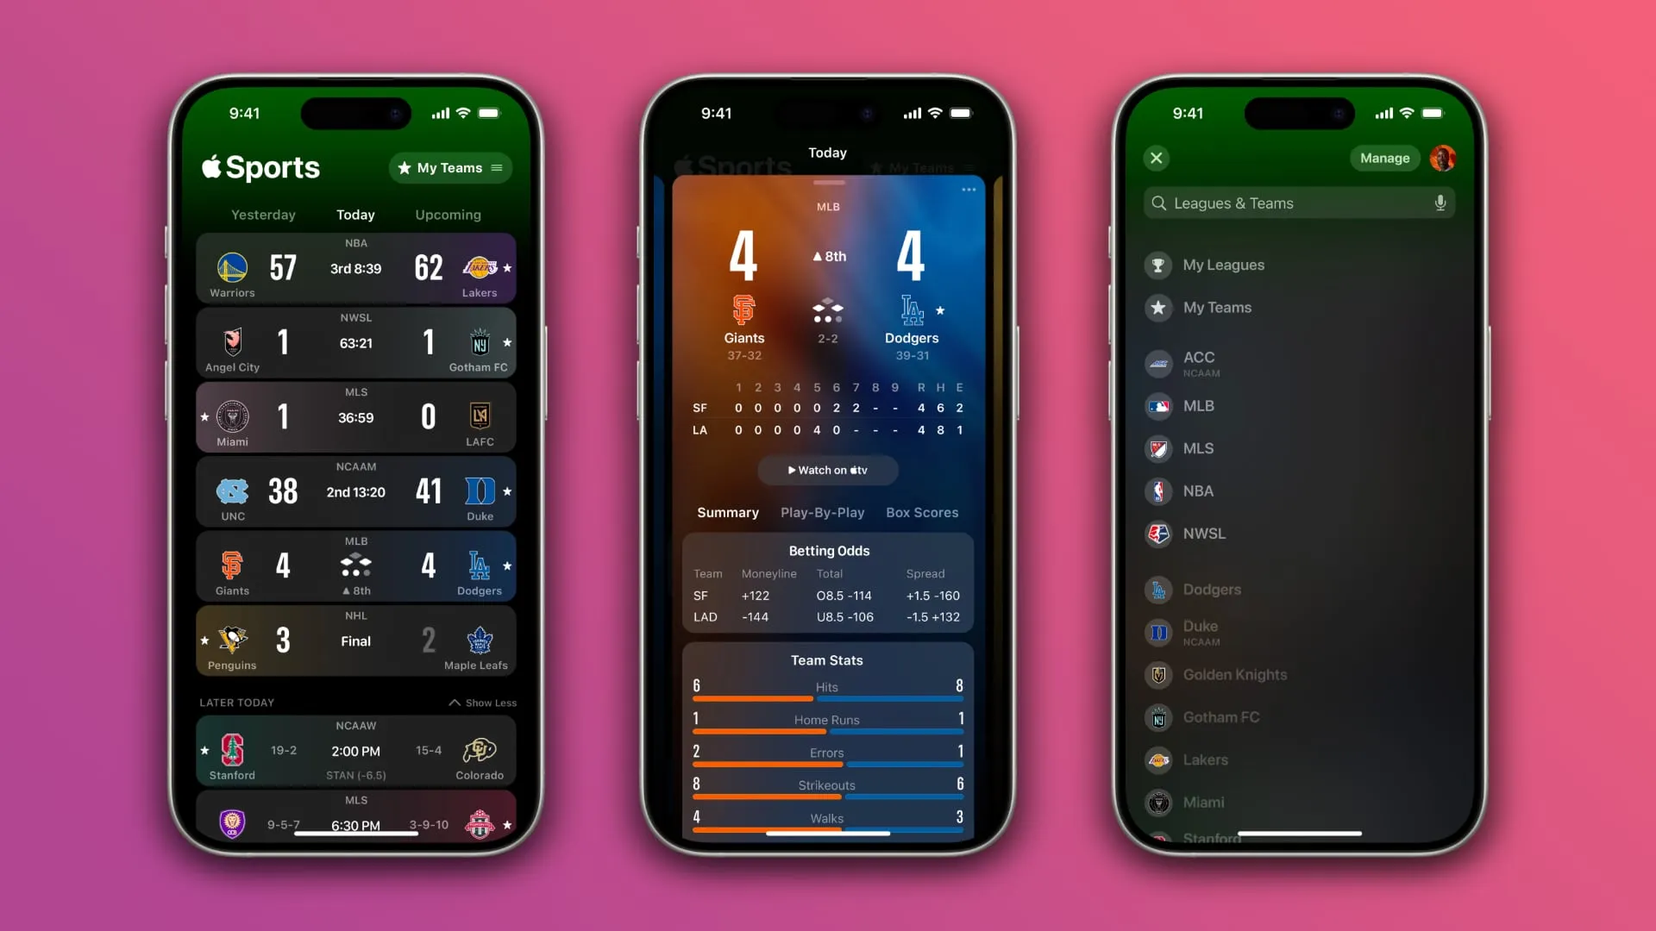This screenshot has width=1656, height=931.
Task: Expand the Manage teams panel
Action: 1385,158
